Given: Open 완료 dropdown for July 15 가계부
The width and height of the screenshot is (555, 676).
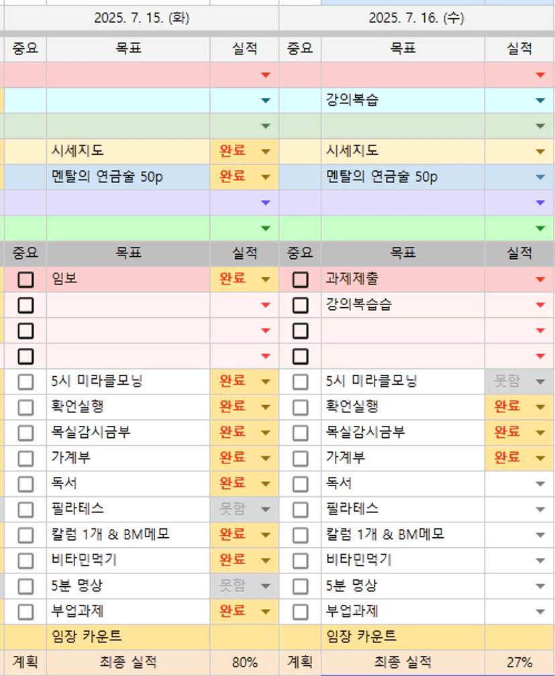Looking at the screenshot, I should point(266,458).
